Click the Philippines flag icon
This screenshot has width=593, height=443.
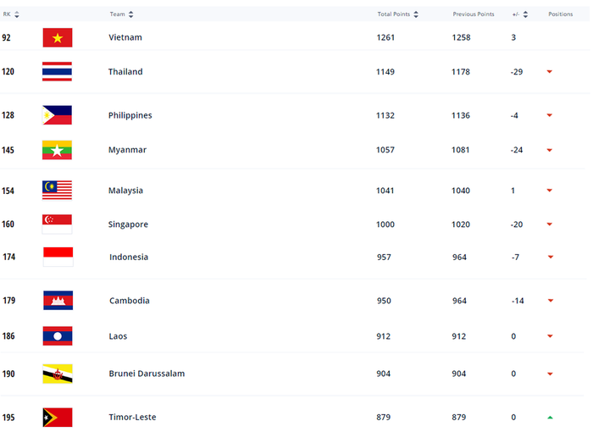point(58,115)
